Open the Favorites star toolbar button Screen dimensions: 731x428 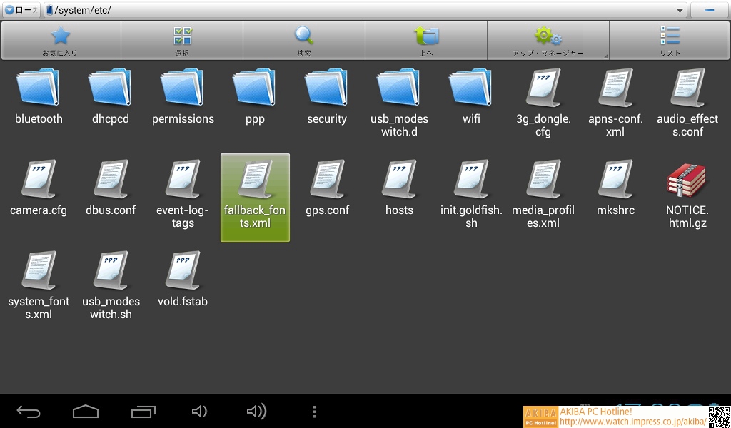click(x=61, y=40)
